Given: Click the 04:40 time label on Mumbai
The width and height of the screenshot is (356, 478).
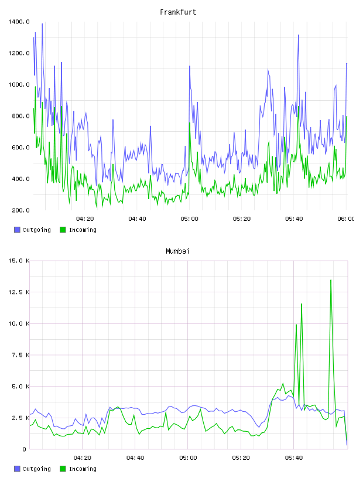Looking at the screenshot, I should (x=135, y=458).
